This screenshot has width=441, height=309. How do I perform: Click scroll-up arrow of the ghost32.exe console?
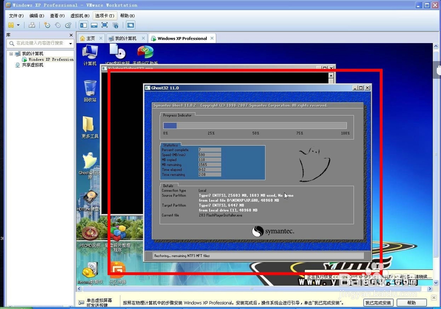(x=331, y=76)
